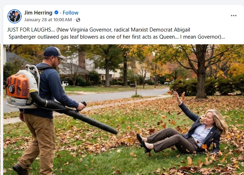This screenshot has width=244, height=175.
Task: Open the three-dot post options menu
Action: pos(233,16)
